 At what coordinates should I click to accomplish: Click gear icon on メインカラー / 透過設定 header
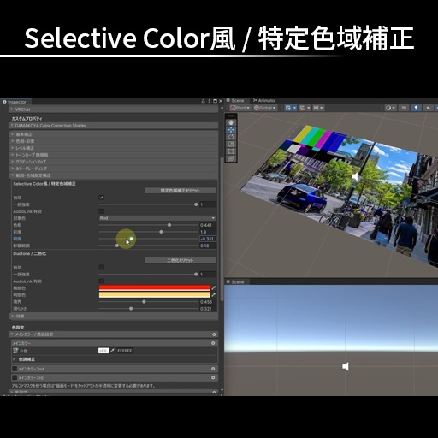coord(214,334)
